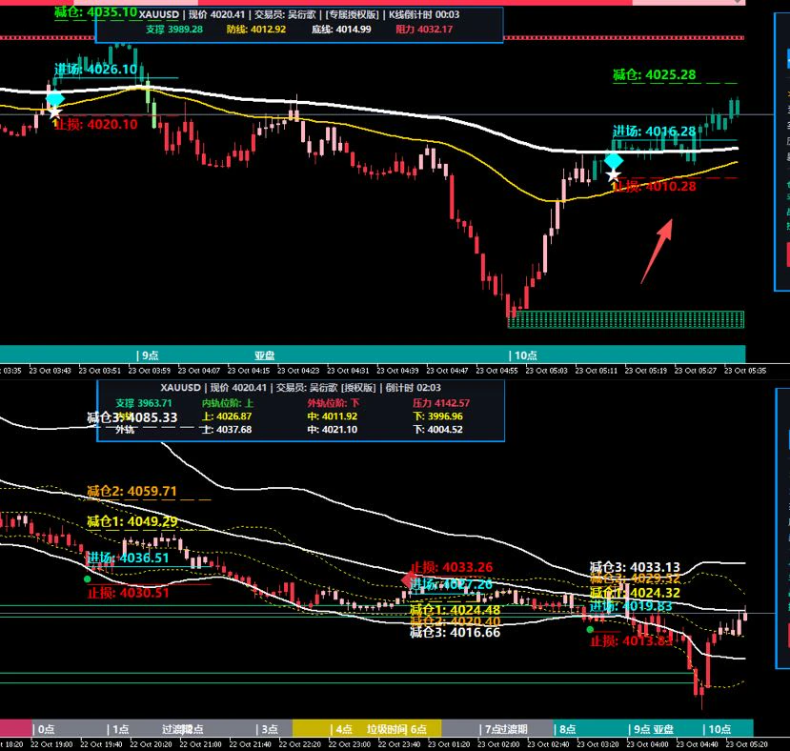This screenshot has height=751, width=790.
Task: Click the 阻力 4032.17 value in top panel
Action: point(424,30)
